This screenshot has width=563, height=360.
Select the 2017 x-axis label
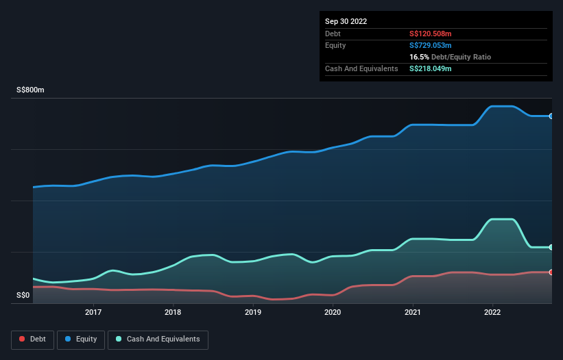tap(93, 313)
